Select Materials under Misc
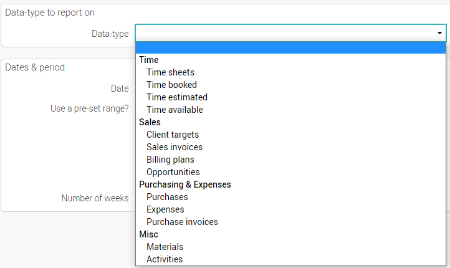The image size is (450, 268). (165, 247)
